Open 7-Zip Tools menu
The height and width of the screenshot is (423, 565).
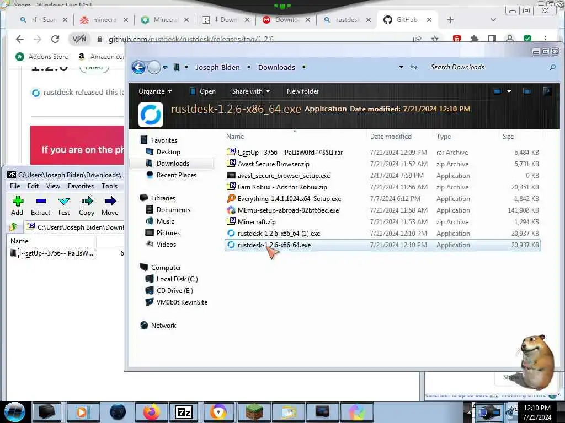pyautogui.click(x=109, y=186)
